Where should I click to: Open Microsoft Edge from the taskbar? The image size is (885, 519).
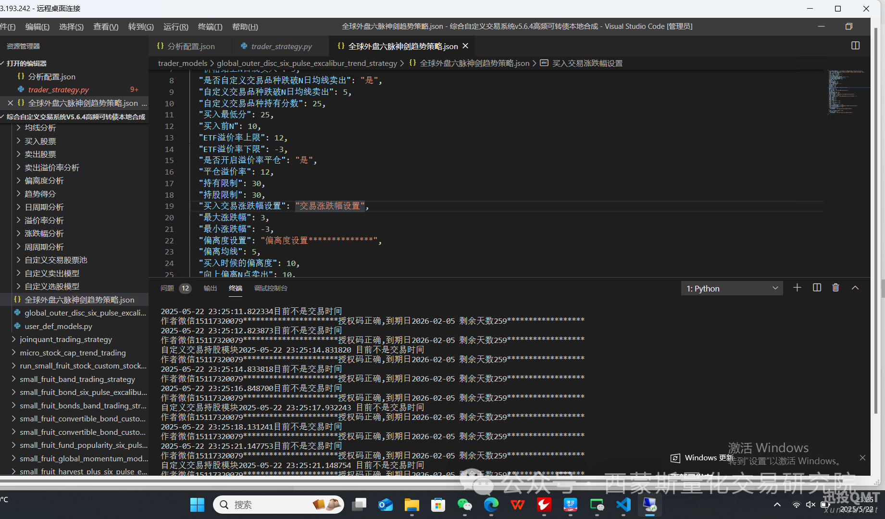491,505
